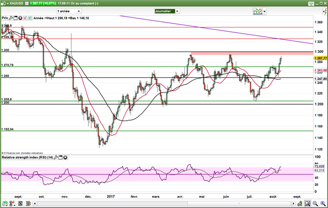Click the 'Prix' panel label
The height and width of the screenshot is (208, 328).
coord(5,18)
